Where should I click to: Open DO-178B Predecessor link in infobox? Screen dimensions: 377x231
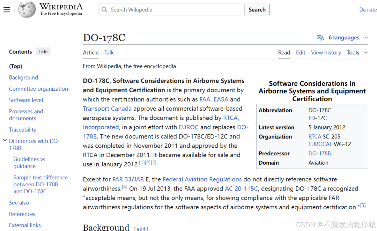[319, 153]
